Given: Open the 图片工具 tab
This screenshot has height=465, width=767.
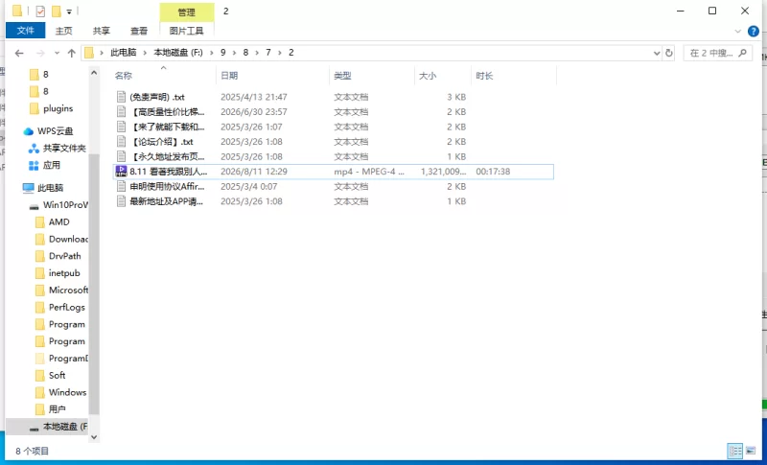Looking at the screenshot, I should coord(186,31).
